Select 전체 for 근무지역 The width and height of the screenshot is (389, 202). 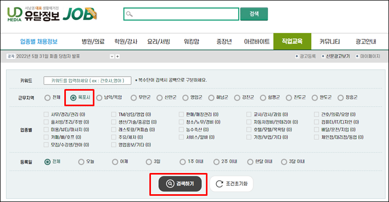point(47,98)
